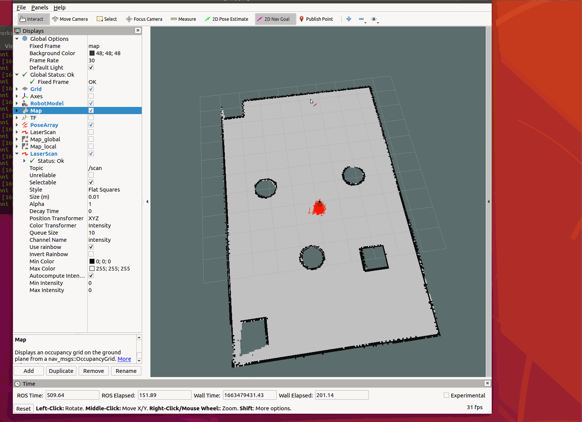Expand the PoseArray tree item

tap(17, 125)
